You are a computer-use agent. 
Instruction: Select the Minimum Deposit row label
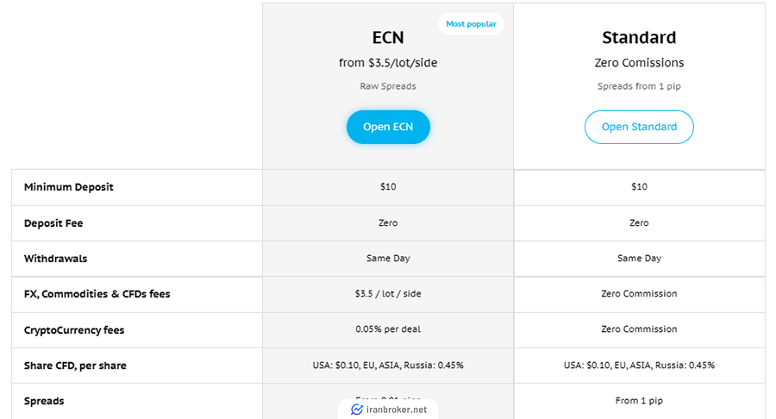[69, 187]
